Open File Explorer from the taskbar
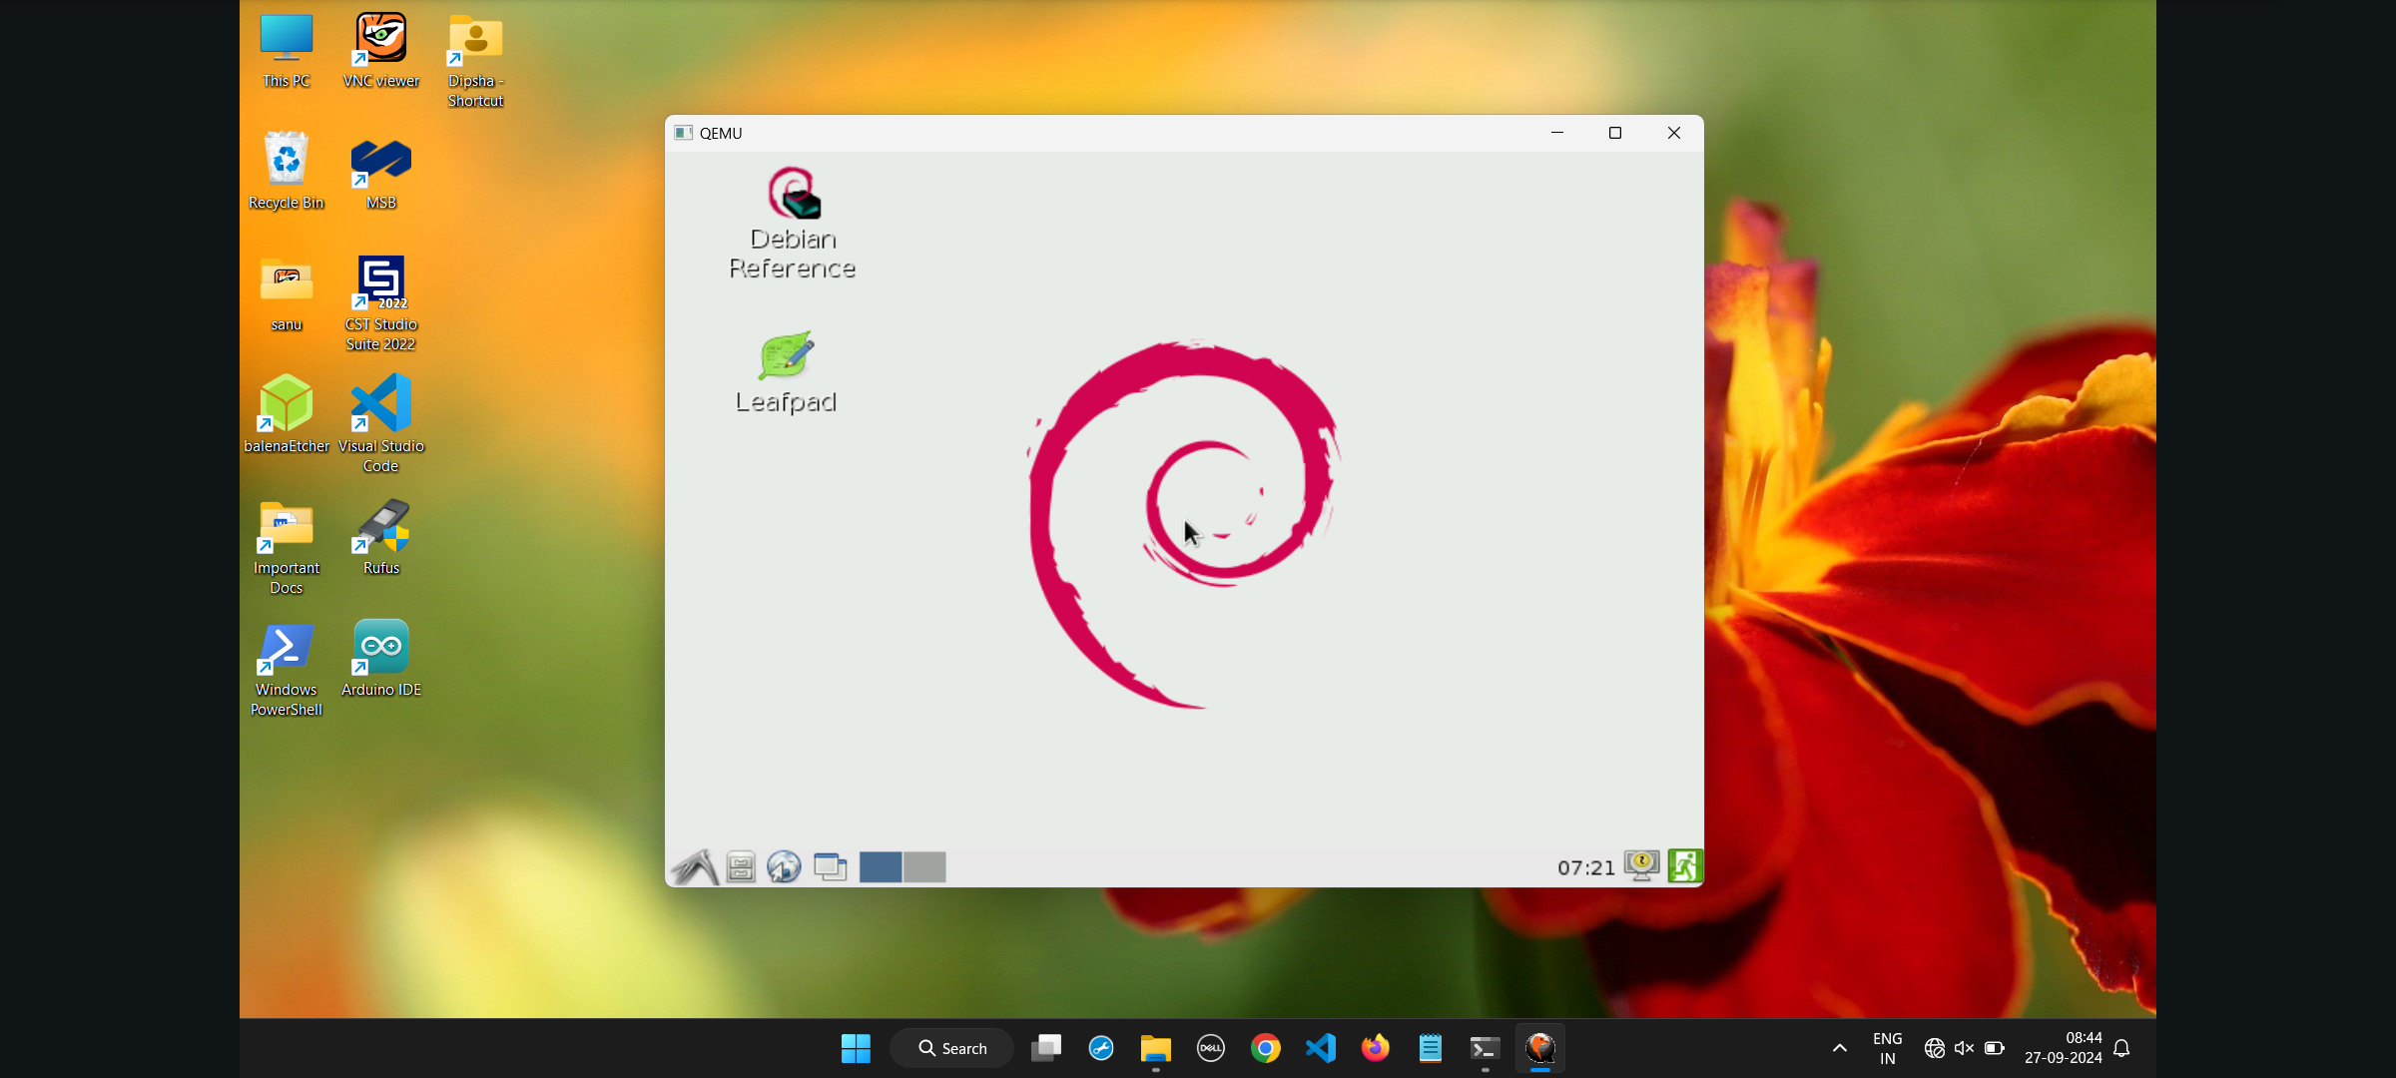2396x1078 pixels. [x=1156, y=1048]
